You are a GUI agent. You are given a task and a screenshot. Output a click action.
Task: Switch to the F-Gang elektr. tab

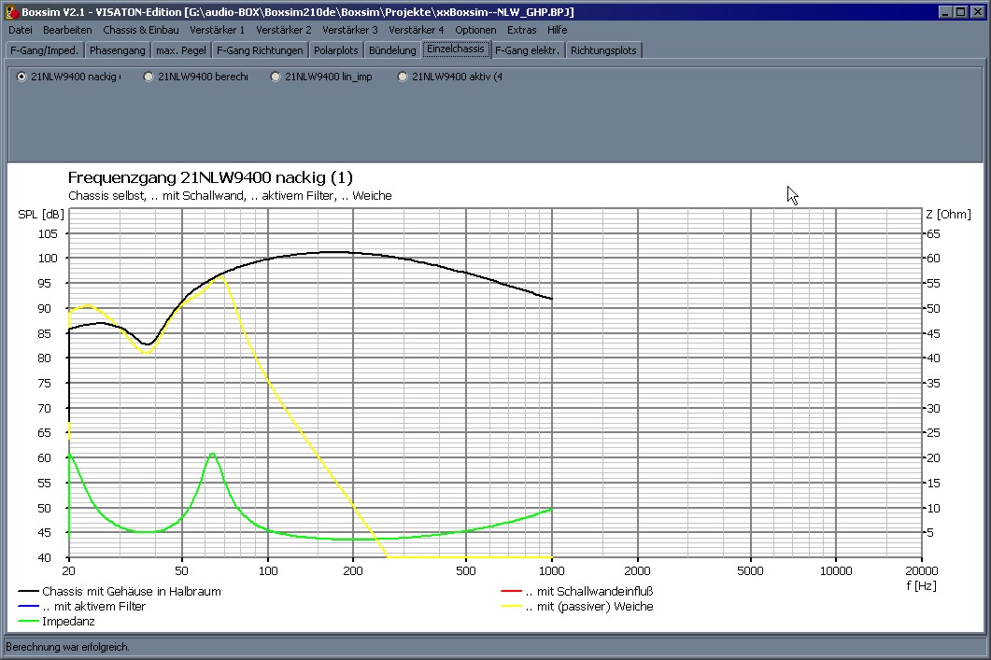[x=527, y=50]
